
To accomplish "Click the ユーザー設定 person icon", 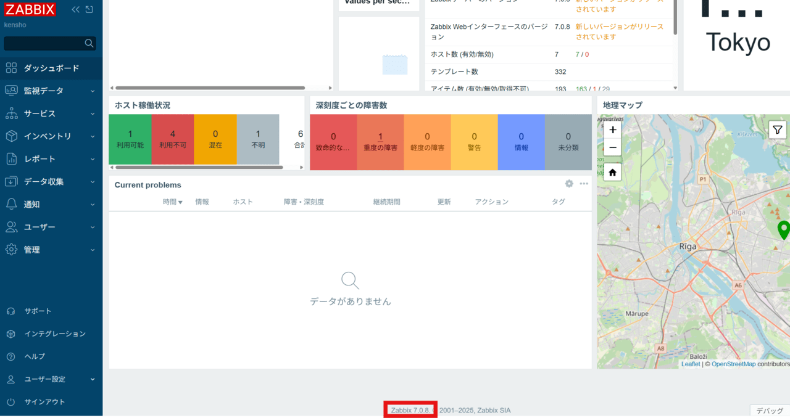I will (10, 379).
